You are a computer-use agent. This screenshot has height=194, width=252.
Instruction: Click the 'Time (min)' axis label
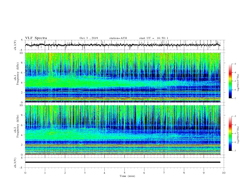pos(127,176)
